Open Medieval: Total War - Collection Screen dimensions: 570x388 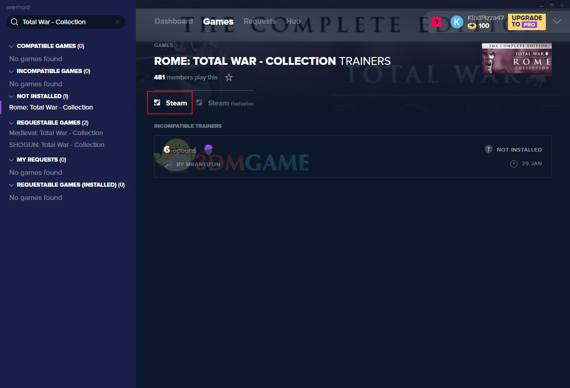56,133
